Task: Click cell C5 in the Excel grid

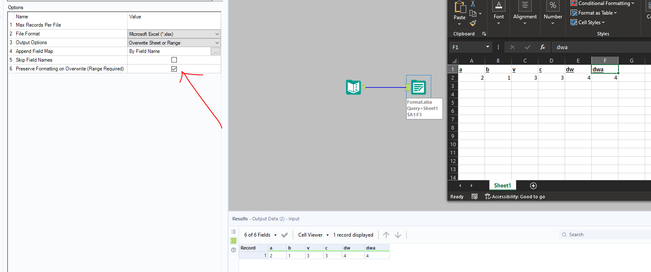Action: point(525,102)
